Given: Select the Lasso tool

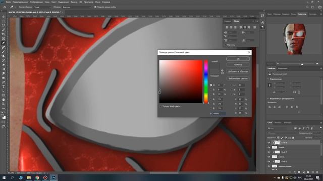Looking at the screenshot, I should pos(4,26).
